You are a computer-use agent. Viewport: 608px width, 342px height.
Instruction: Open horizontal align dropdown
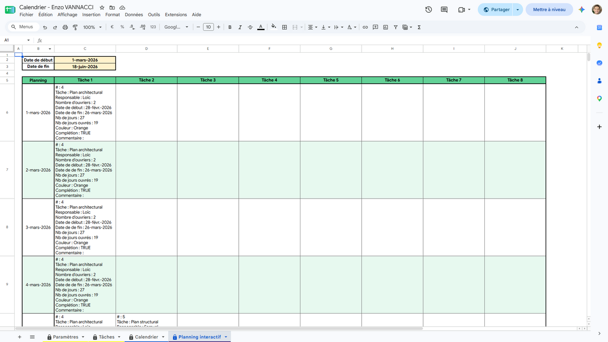point(312,27)
